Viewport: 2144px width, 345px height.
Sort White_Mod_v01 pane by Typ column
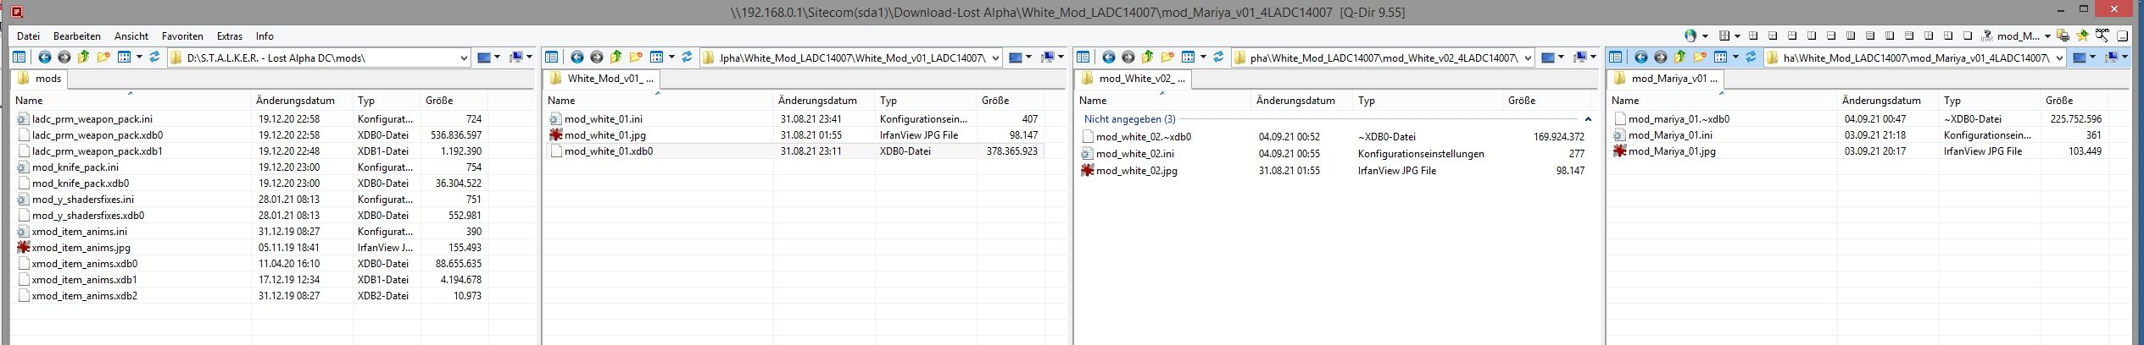pos(925,100)
